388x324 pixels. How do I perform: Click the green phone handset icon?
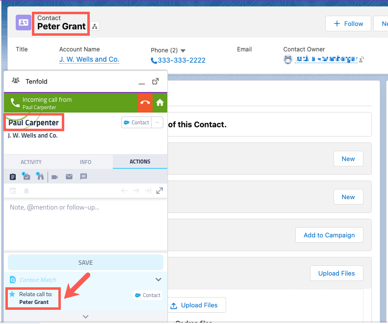click(15, 103)
